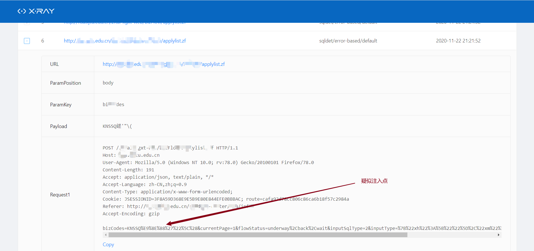
Task: Click the Payload label
Action: pos(59,126)
